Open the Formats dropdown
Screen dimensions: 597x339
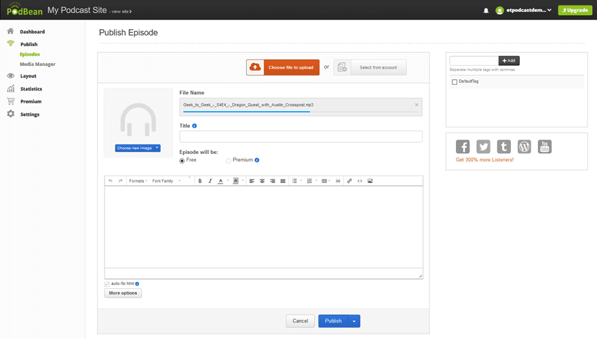coord(138,181)
